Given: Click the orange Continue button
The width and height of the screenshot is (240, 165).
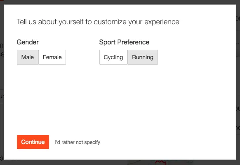Looking at the screenshot, I should pos(33,142).
